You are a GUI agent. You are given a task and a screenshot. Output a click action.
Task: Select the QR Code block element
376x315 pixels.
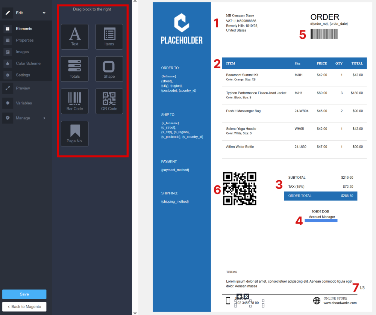[x=109, y=101]
